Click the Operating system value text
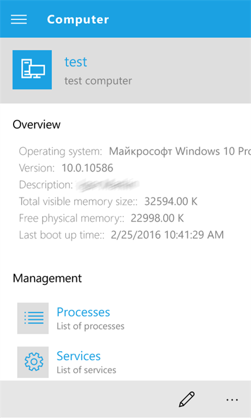Screen dimensions: 251x418 pyautogui.click(x=180, y=151)
